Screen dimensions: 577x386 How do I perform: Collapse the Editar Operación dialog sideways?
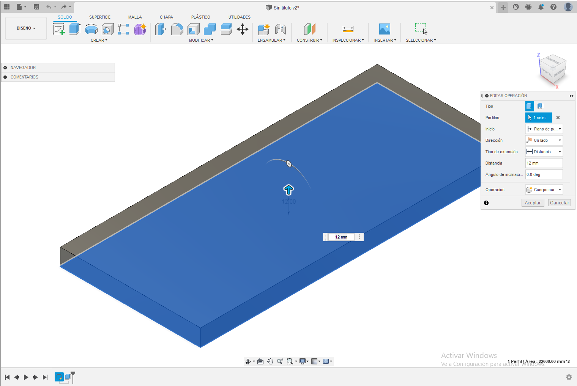coord(571,96)
